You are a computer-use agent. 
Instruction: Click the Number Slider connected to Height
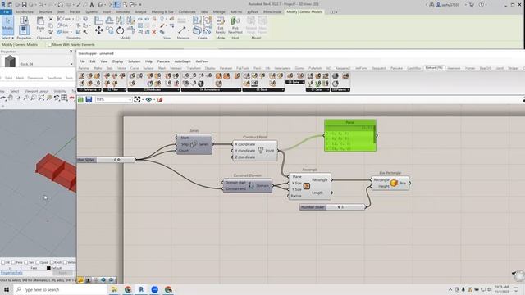[x=332, y=207]
